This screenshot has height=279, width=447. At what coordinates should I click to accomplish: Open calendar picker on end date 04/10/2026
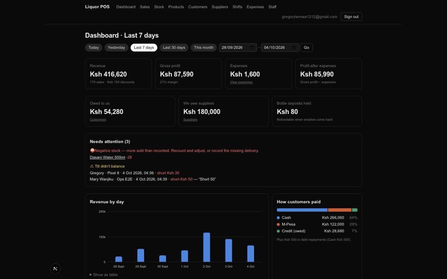tap(294, 47)
